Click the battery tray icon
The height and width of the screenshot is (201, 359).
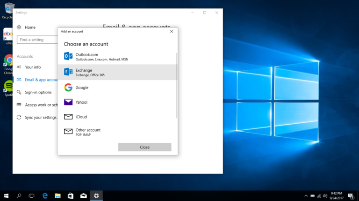click(x=313, y=196)
